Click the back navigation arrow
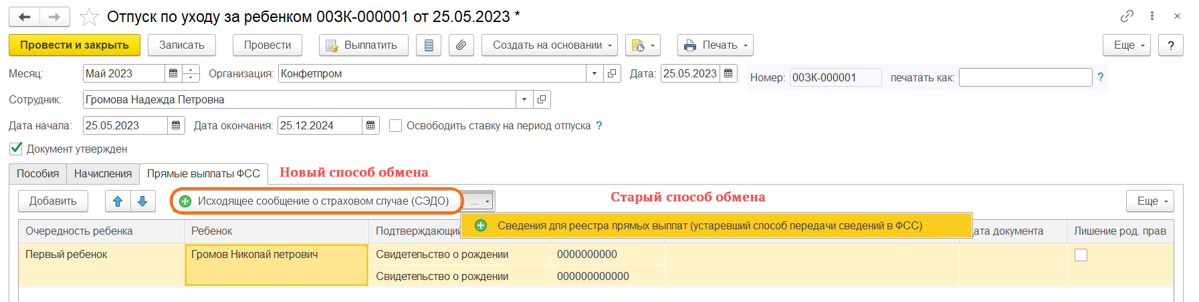The width and height of the screenshot is (1199, 302). (x=25, y=17)
